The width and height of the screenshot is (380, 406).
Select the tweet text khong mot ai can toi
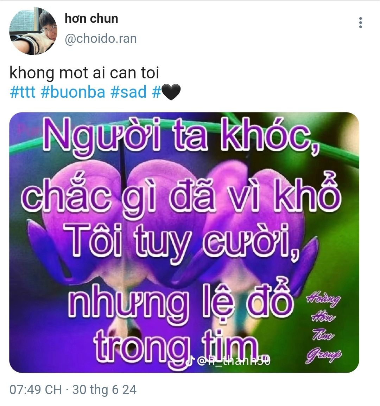(84, 73)
